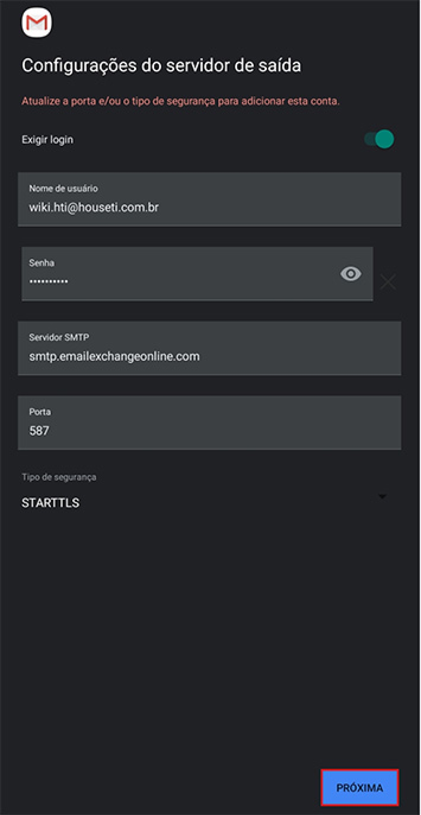This screenshot has width=421, height=815.
Task: Select the port value 587
Action: click(x=39, y=431)
